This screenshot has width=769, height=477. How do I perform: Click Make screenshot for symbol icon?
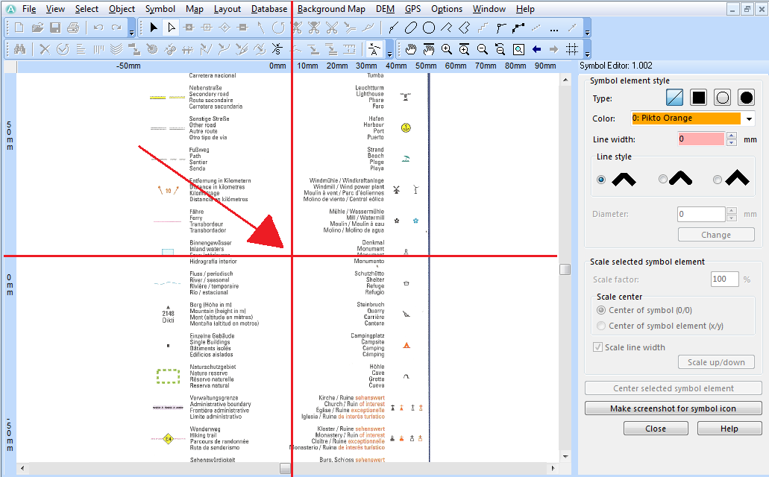click(x=674, y=408)
